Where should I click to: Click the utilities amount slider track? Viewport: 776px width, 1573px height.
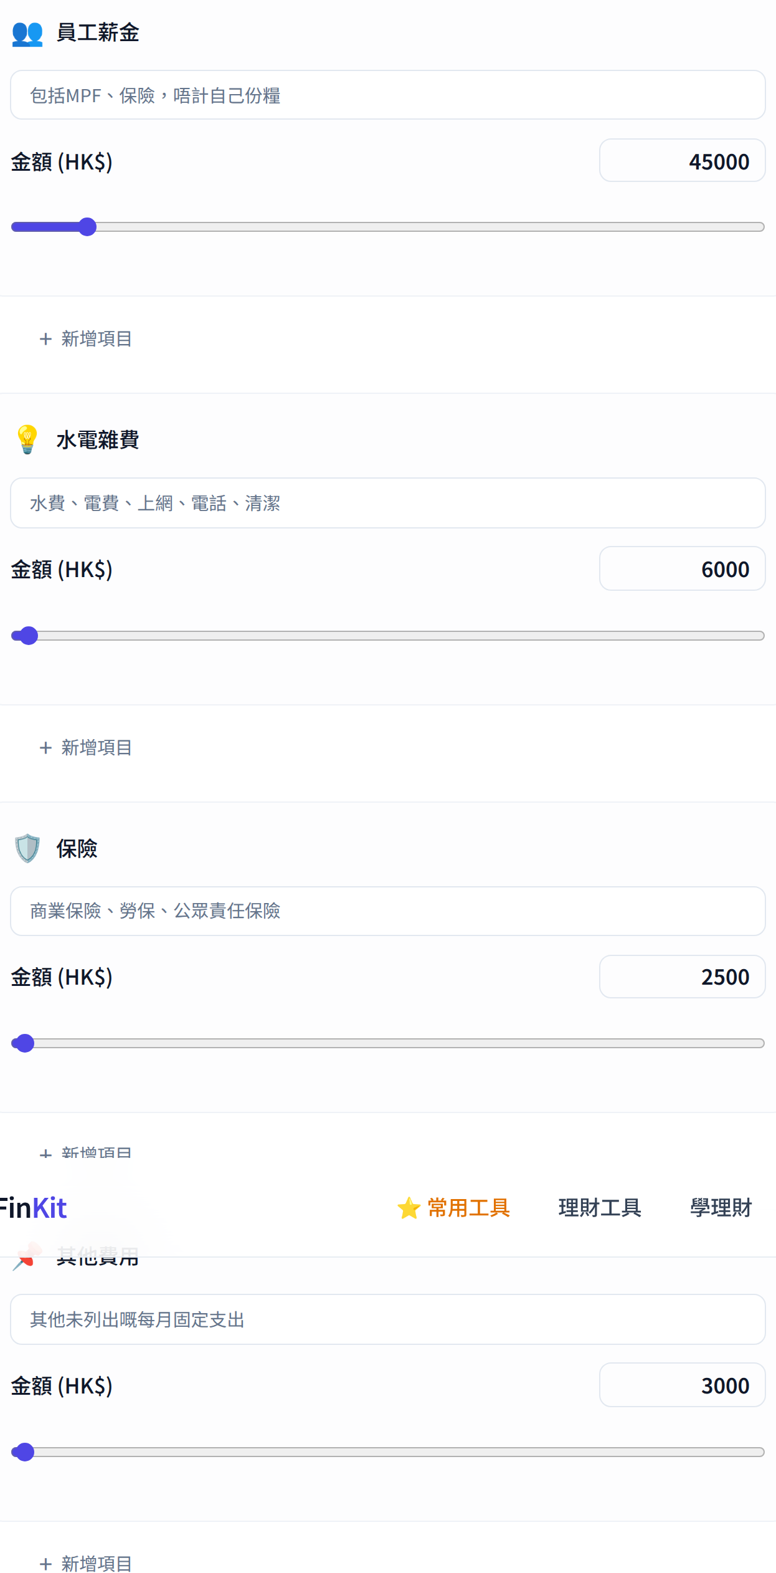click(388, 636)
